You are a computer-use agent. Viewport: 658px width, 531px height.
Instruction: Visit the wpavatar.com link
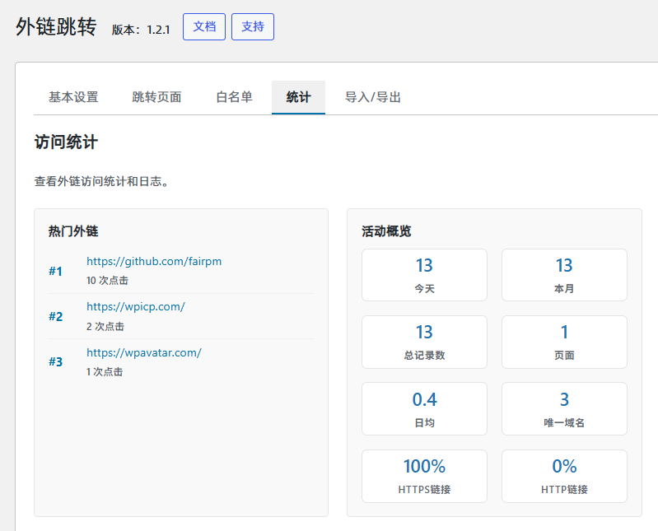coord(144,352)
